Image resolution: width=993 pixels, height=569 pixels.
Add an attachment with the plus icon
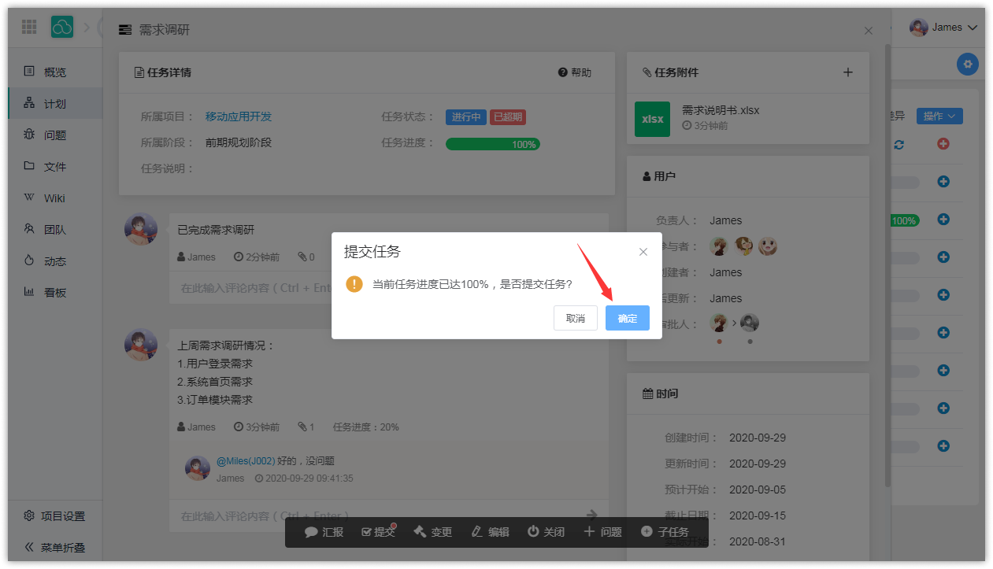tap(848, 72)
